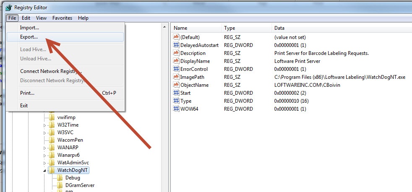Select Import... in the File menu
This screenshot has width=412, height=192.
[x=29, y=27]
